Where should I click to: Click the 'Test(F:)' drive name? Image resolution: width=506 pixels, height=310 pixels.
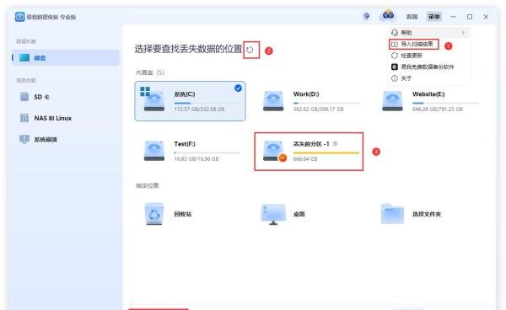coord(185,144)
